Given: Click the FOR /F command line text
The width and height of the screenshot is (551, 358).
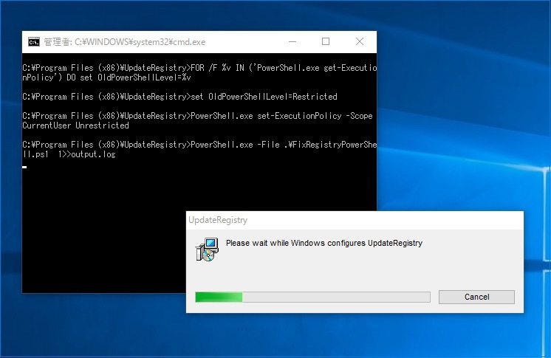Looking at the screenshot, I should pos(199,72).
